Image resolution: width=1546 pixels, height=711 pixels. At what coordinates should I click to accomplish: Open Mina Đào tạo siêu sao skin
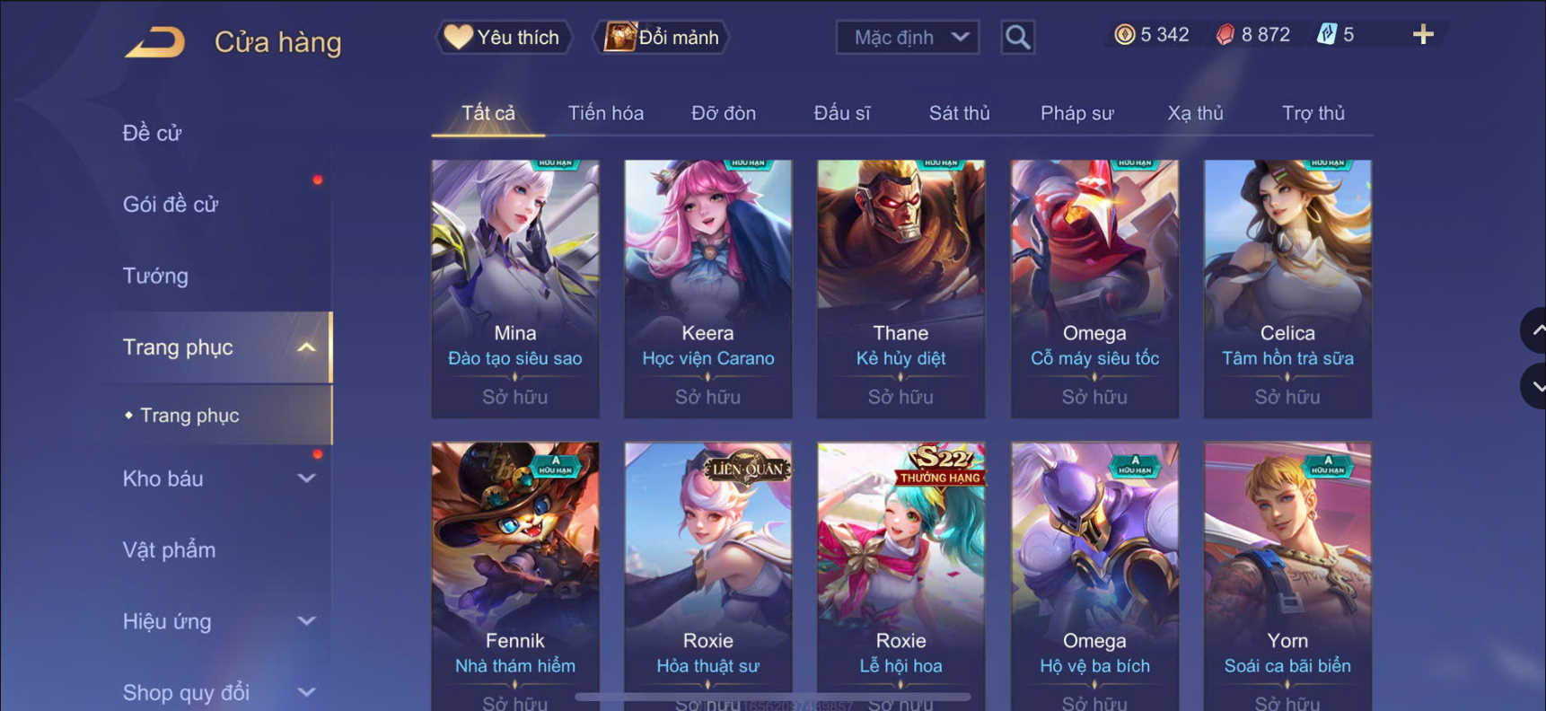point(515,289)
